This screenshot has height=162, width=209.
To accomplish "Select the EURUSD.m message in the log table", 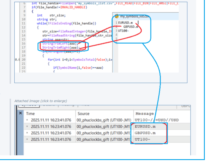I will pyautogui.click(x=145, y=127).
